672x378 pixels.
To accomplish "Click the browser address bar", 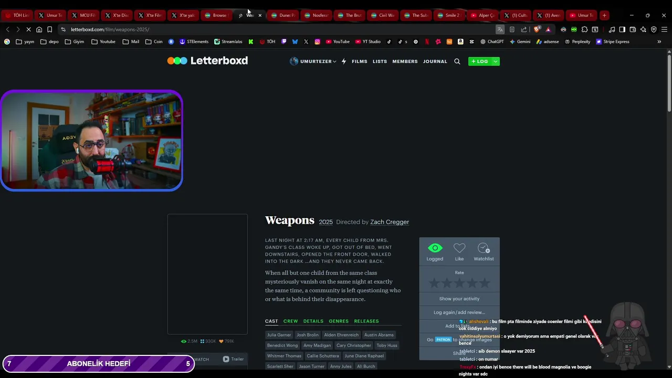I will point(278,29).
